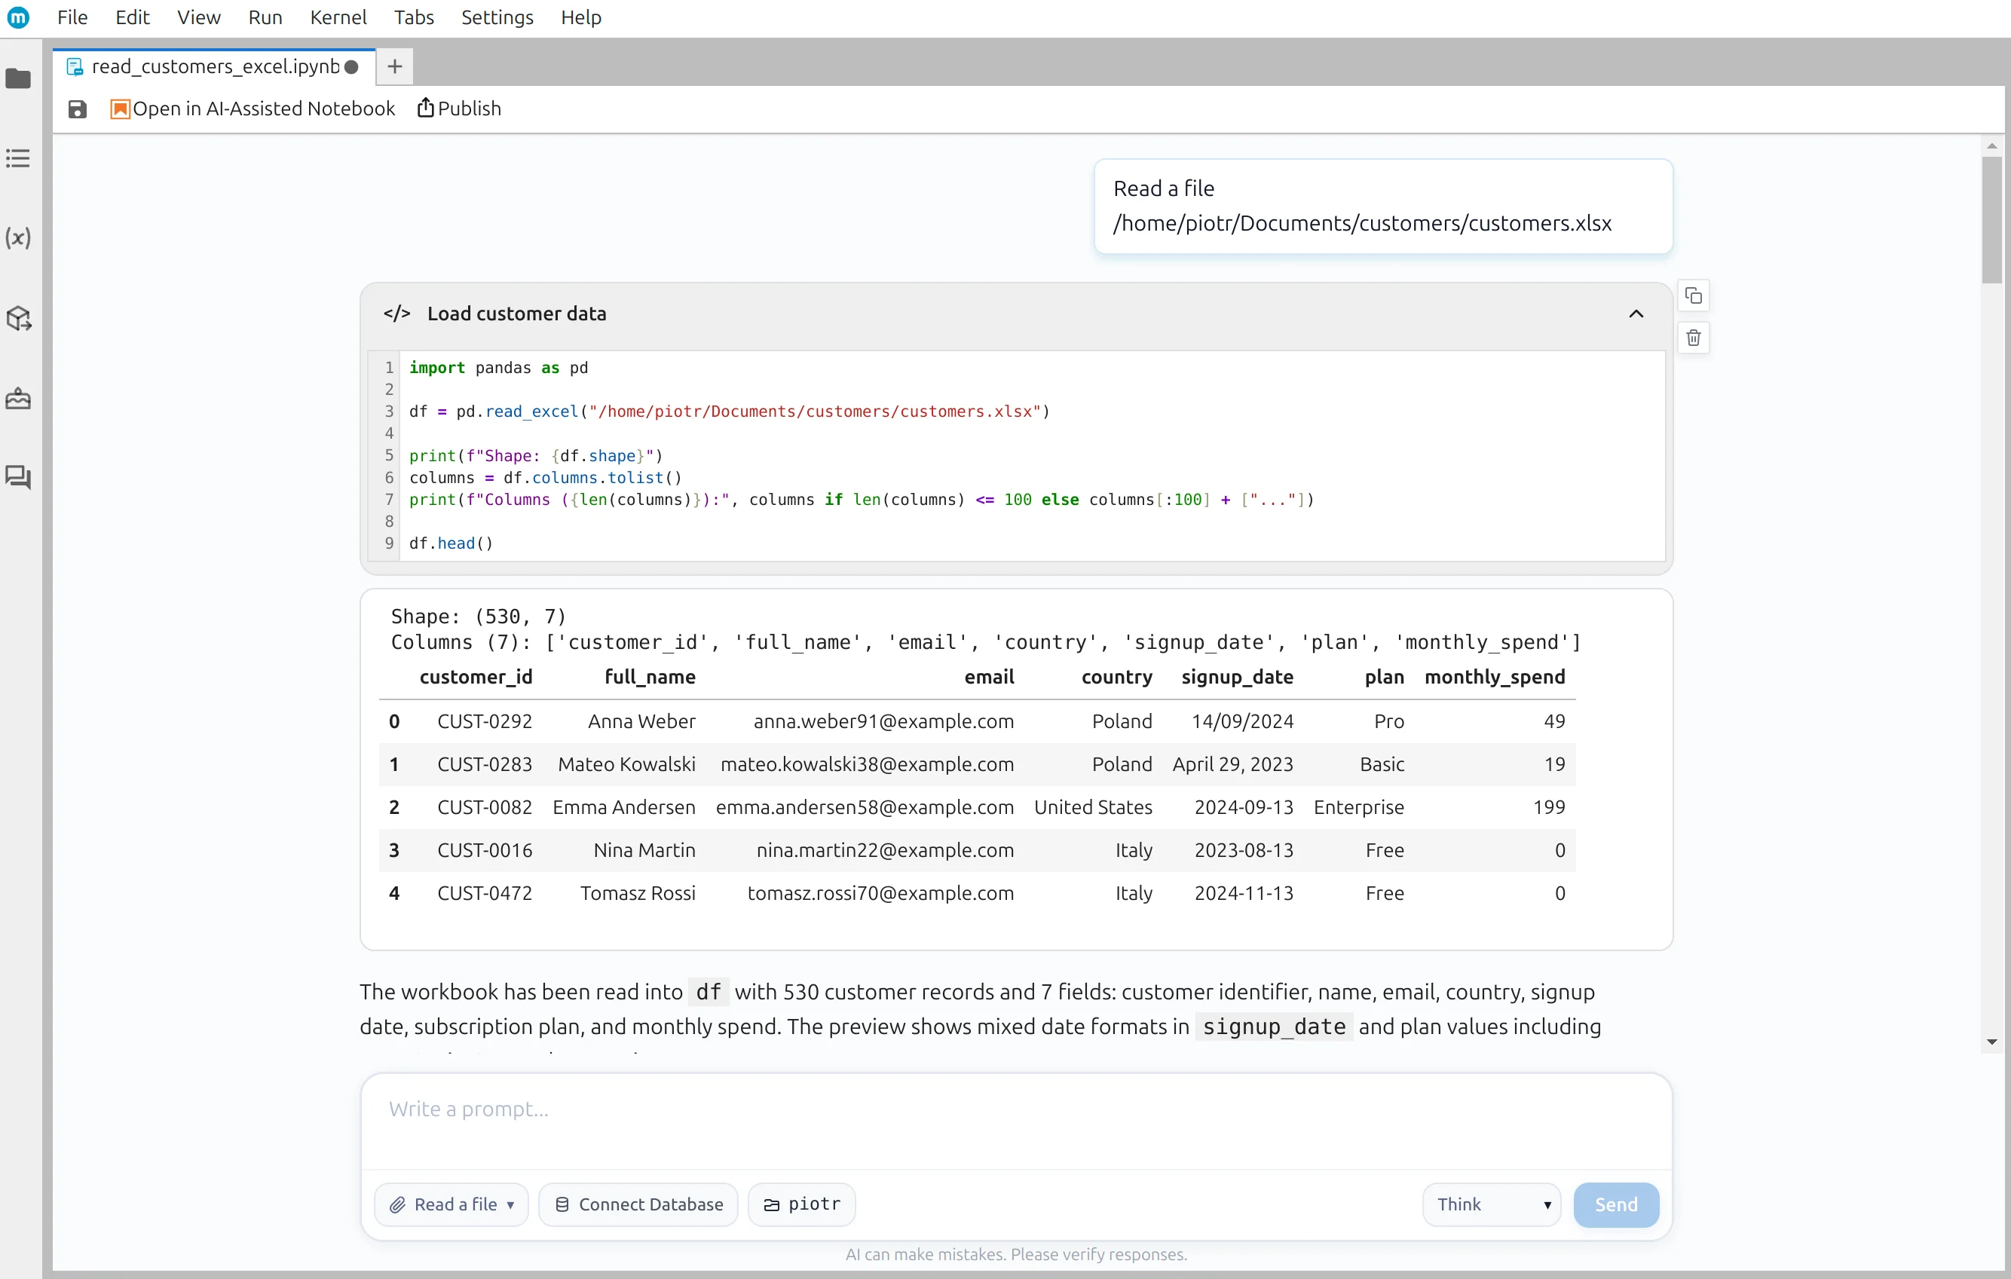Viewport: 2011px width, 1279px height.
Task: Click the scrollbar up arrow
Action: (x=1992, y=146)
